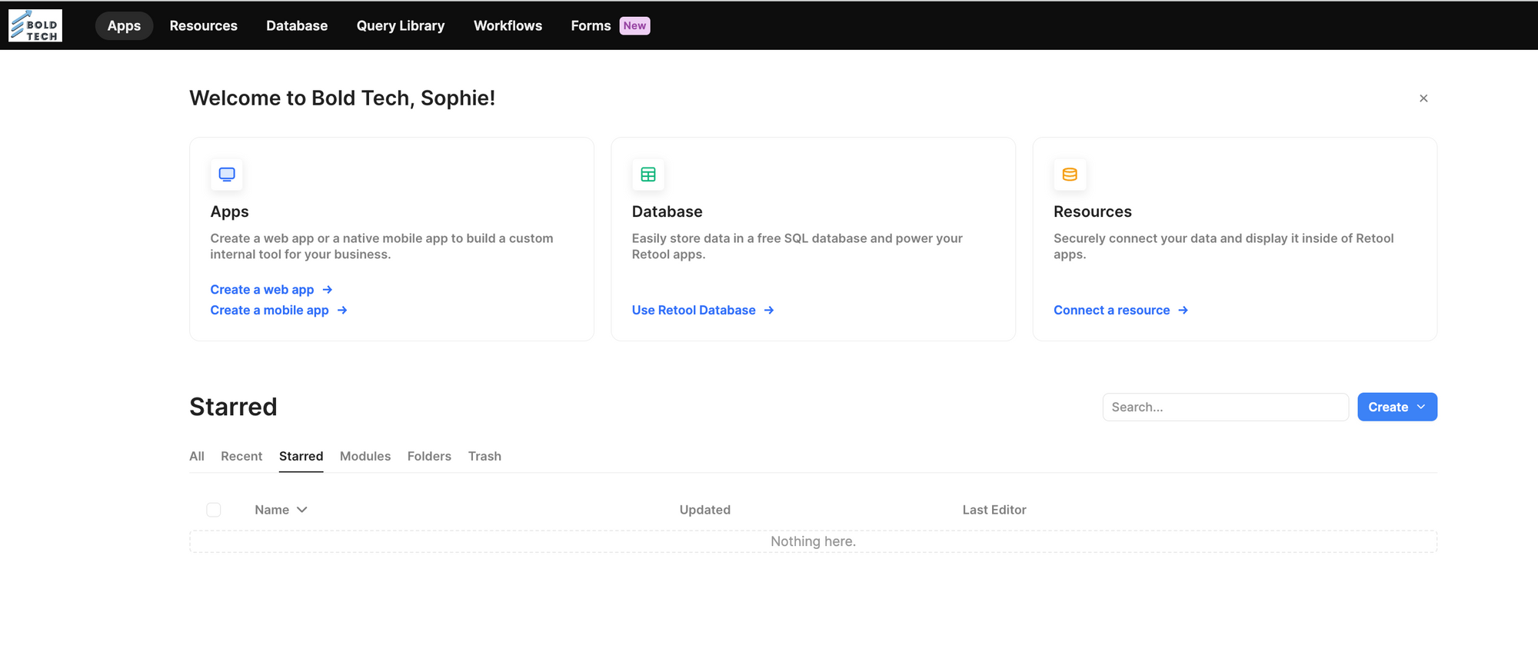The height and width of the screenshot is (662, 1538).
Task: Click the orange Resources cylinder icon
Action: click(x=1070, y=175)
